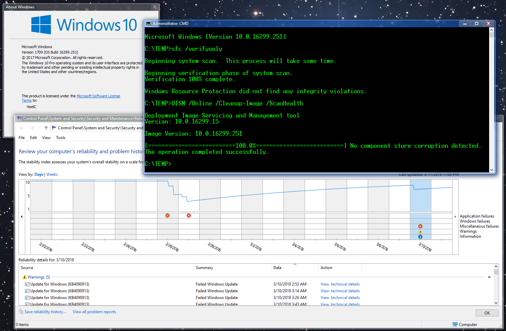This screenshot has width=506, height=331.
Task: Select the miscellaneous failure red X on 3/10/2018
Action: coord(420,226)
